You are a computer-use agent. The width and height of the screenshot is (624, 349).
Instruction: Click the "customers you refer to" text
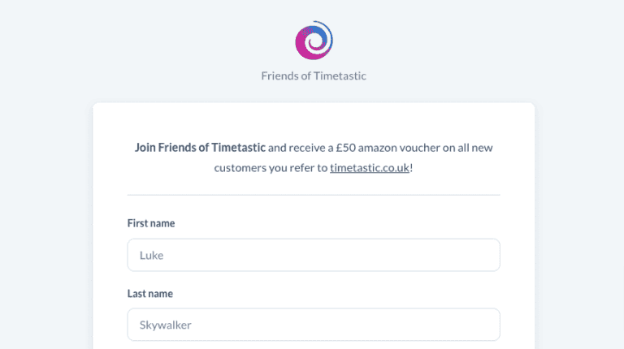(271, 168)
